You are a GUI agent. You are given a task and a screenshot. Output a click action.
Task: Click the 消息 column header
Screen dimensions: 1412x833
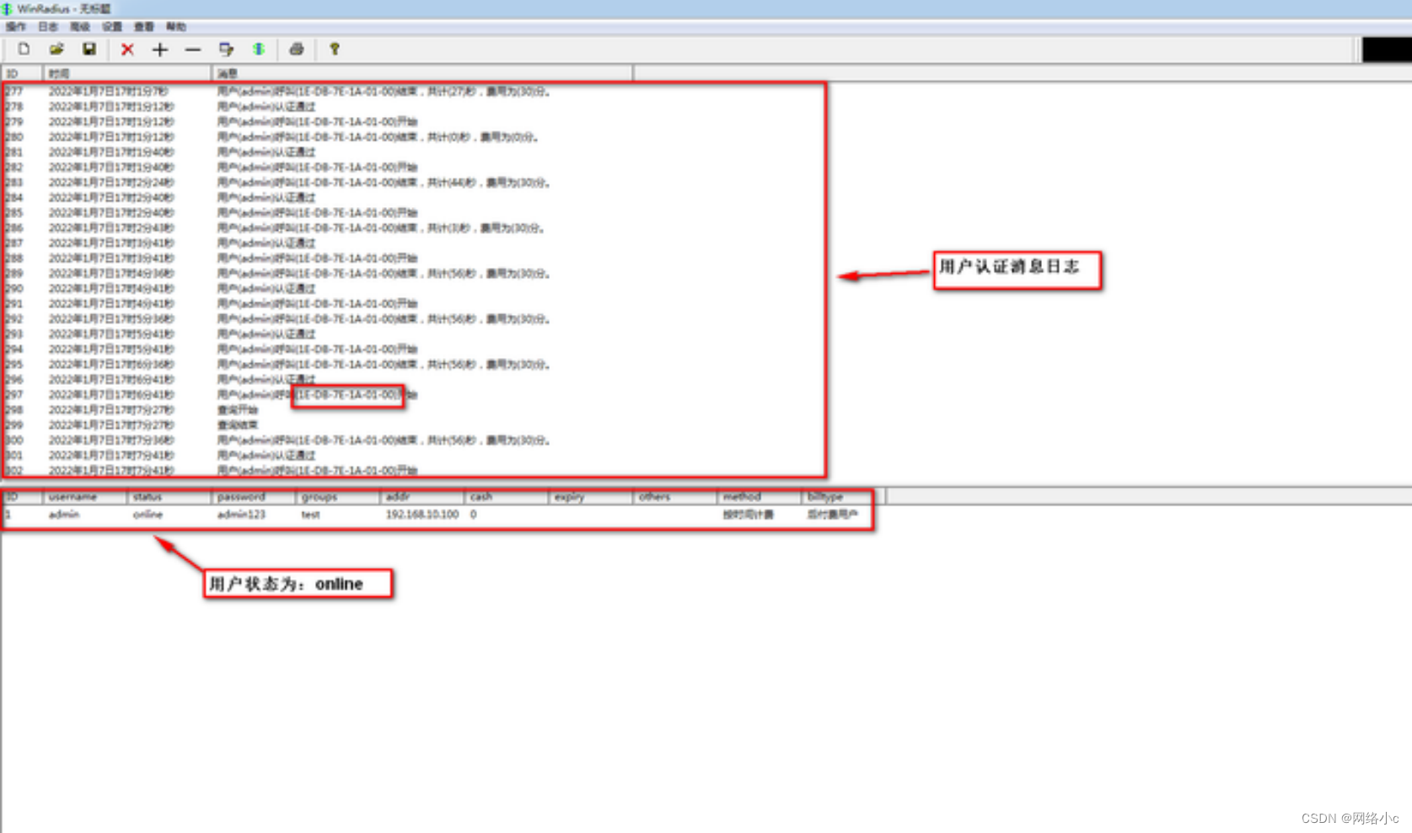click(422, 74)
